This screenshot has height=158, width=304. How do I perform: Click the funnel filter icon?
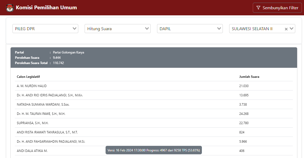coord(258,8)
